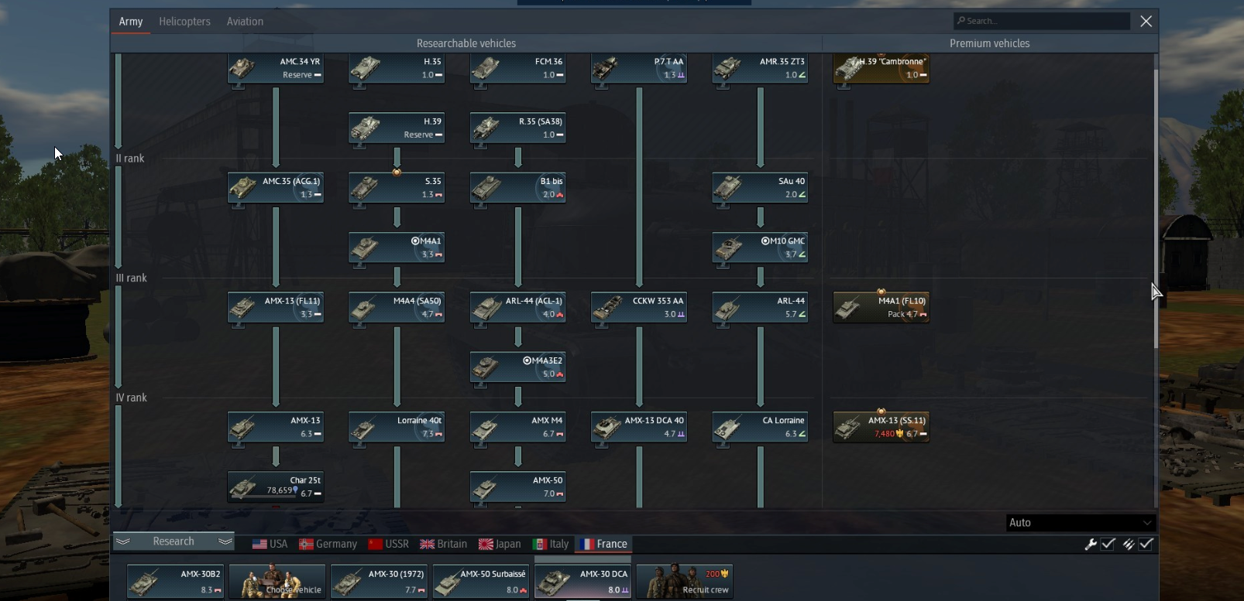Select the AMC.34 YR reserve tank card

(x=276, y=68)
